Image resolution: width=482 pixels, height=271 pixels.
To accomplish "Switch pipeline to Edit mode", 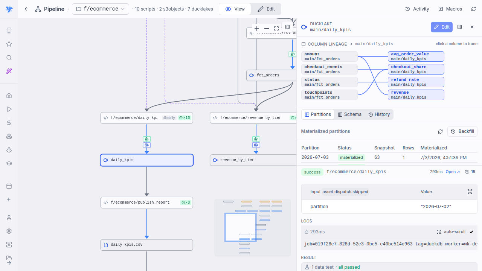I will coord(266,9).
